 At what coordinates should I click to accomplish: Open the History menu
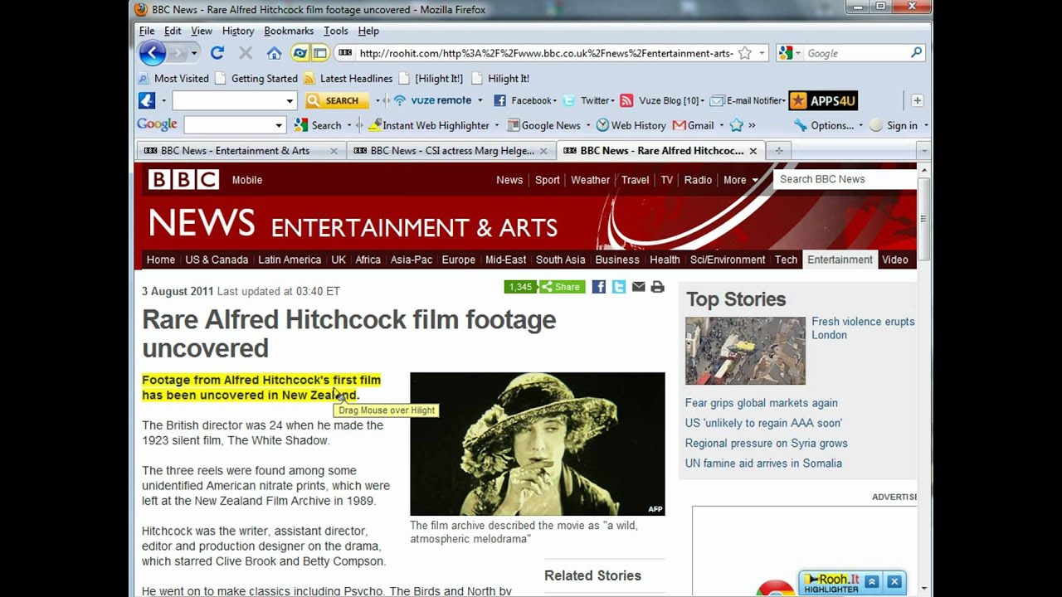[238, 31]
